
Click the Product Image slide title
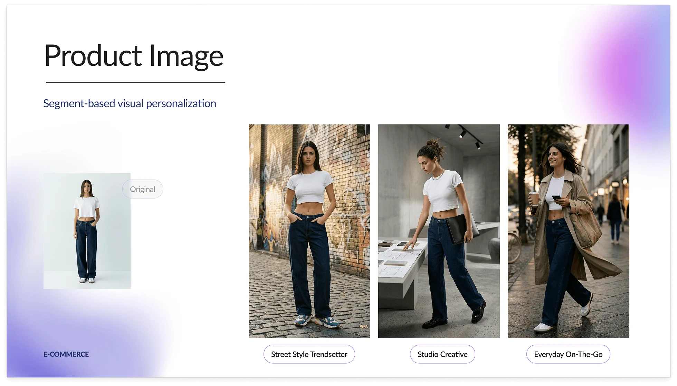(134, 56)
